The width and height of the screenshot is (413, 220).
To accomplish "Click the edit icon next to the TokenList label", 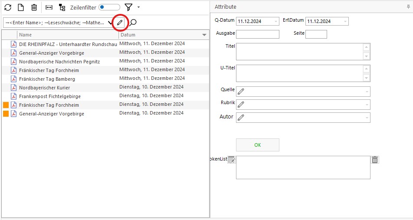I will pyautogui.click(x=232, y=160).
